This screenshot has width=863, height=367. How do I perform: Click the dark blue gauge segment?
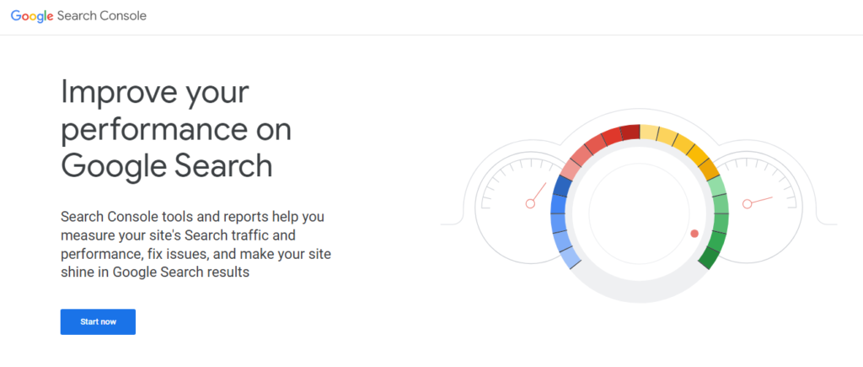(x=564, y=186)
